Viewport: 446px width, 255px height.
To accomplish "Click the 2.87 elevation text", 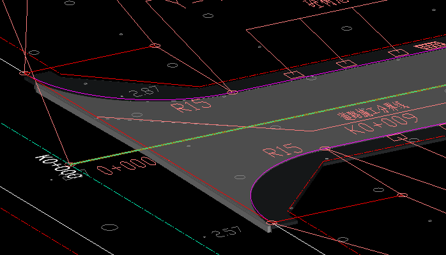I will pyautogui.click(x=144, y=92).
